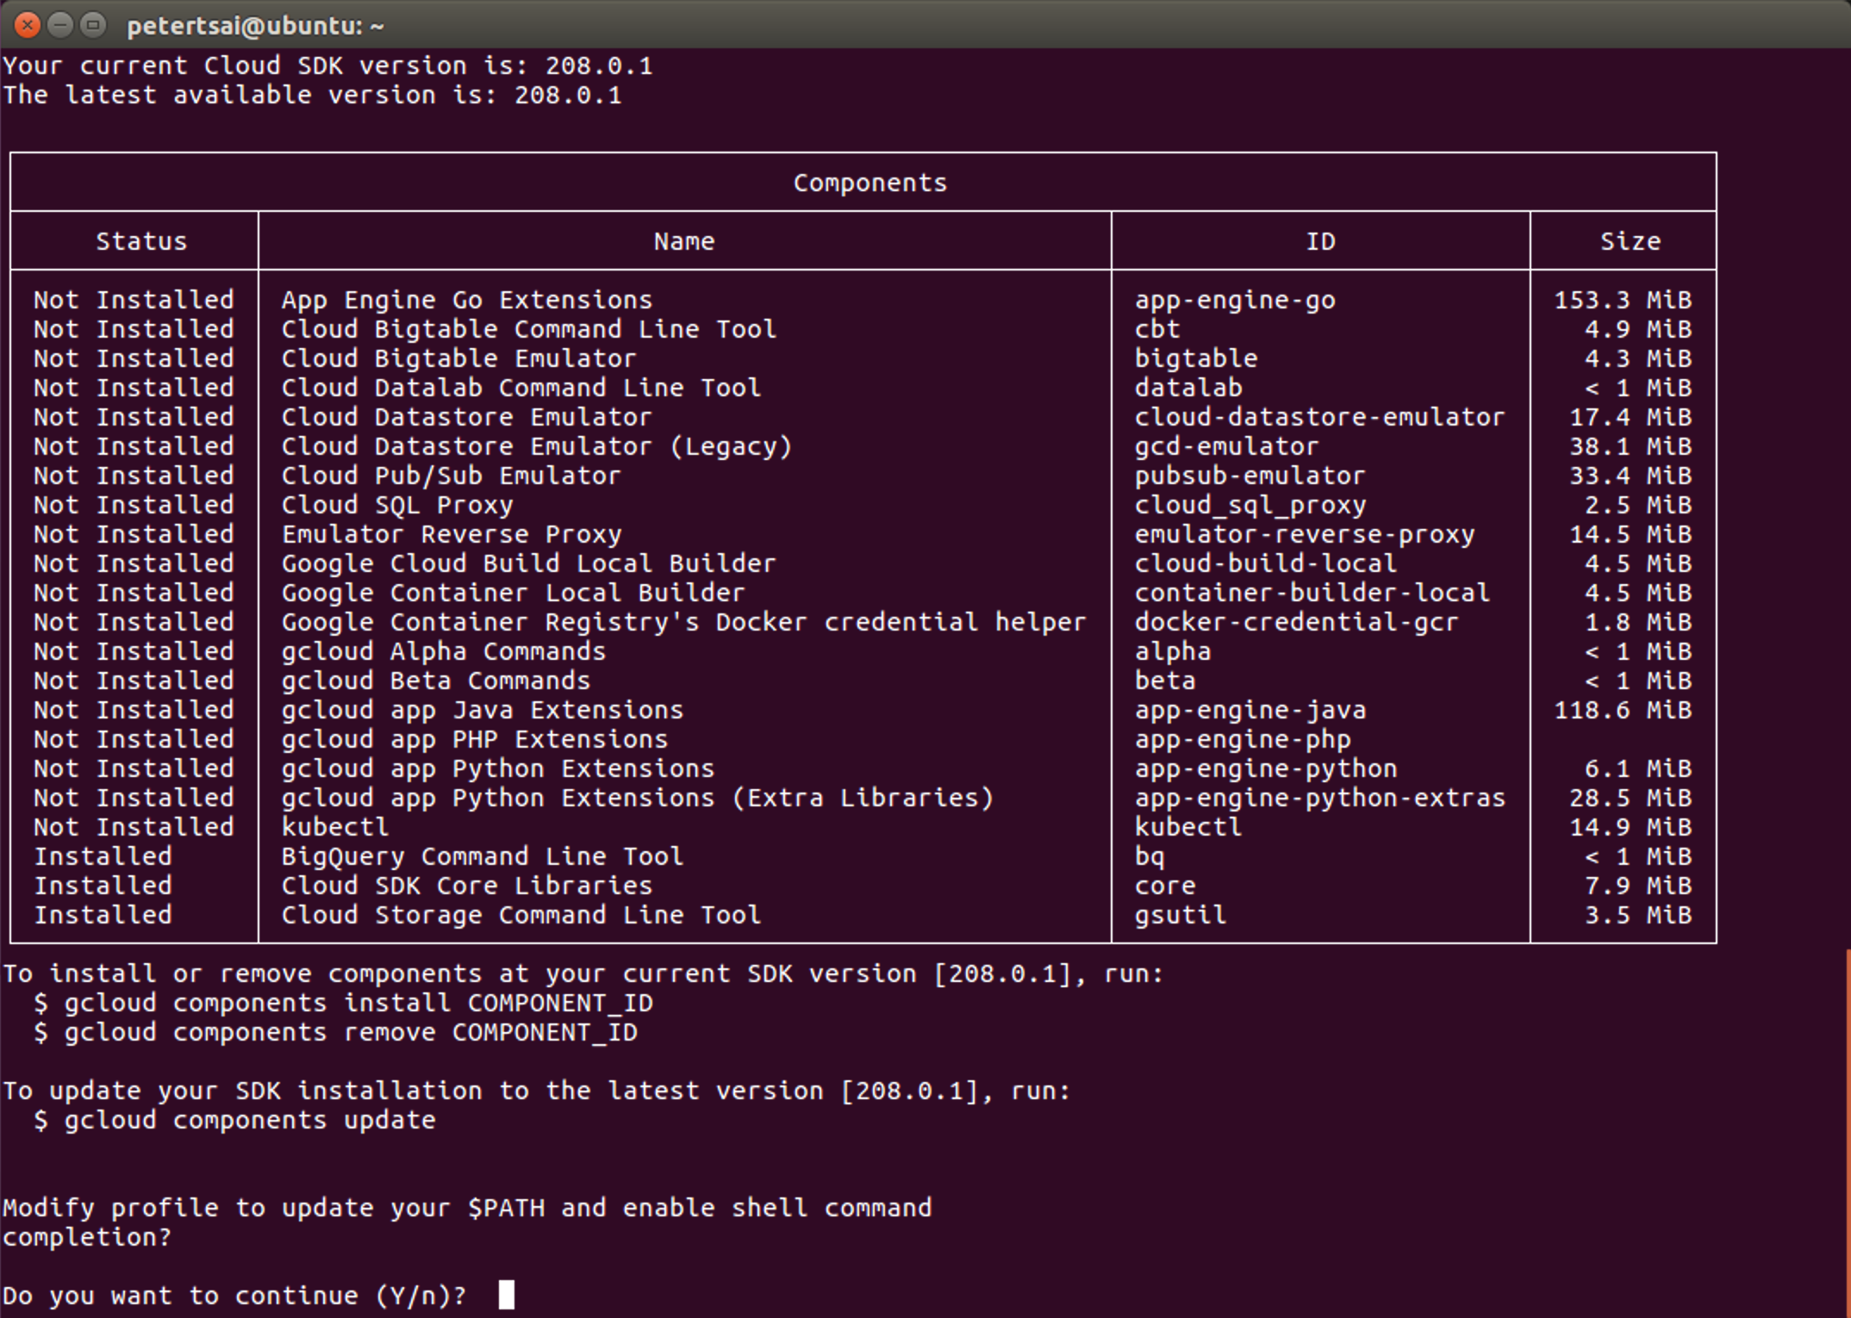This screenshot has height=1318, width=1851.
Task: Click the kubectl ID cell
Action: click(1187, 827)
